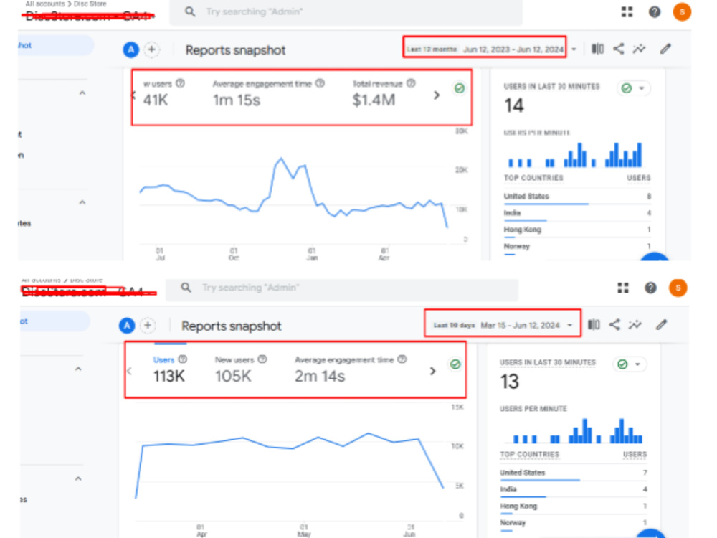Click date arrow after Mar 15 - Jun 12, 2024

click(x=570, y=325)
